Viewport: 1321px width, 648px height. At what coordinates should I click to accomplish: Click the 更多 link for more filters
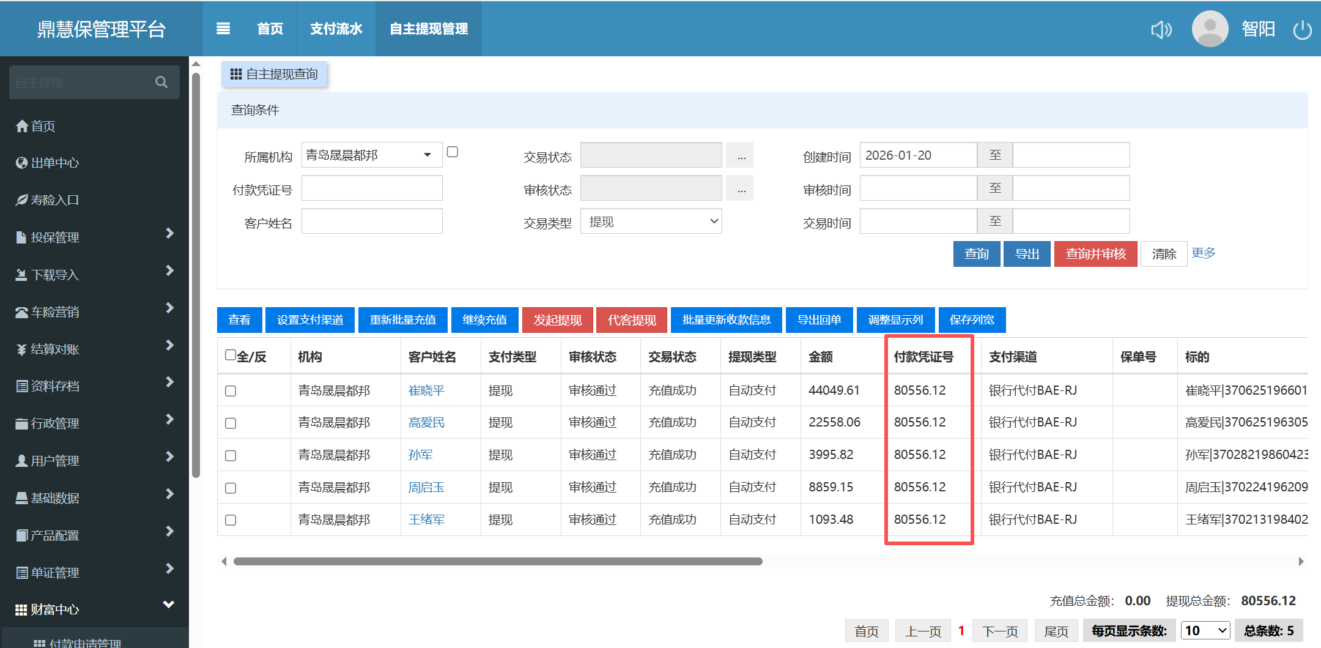pyautogui.click(x=1203, y=253)
